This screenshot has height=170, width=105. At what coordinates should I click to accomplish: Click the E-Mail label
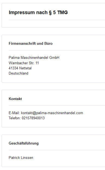(x=14, y=113)
